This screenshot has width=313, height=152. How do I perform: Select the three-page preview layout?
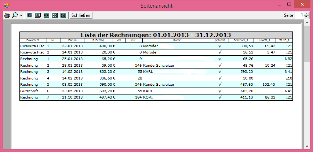(46, 15)
